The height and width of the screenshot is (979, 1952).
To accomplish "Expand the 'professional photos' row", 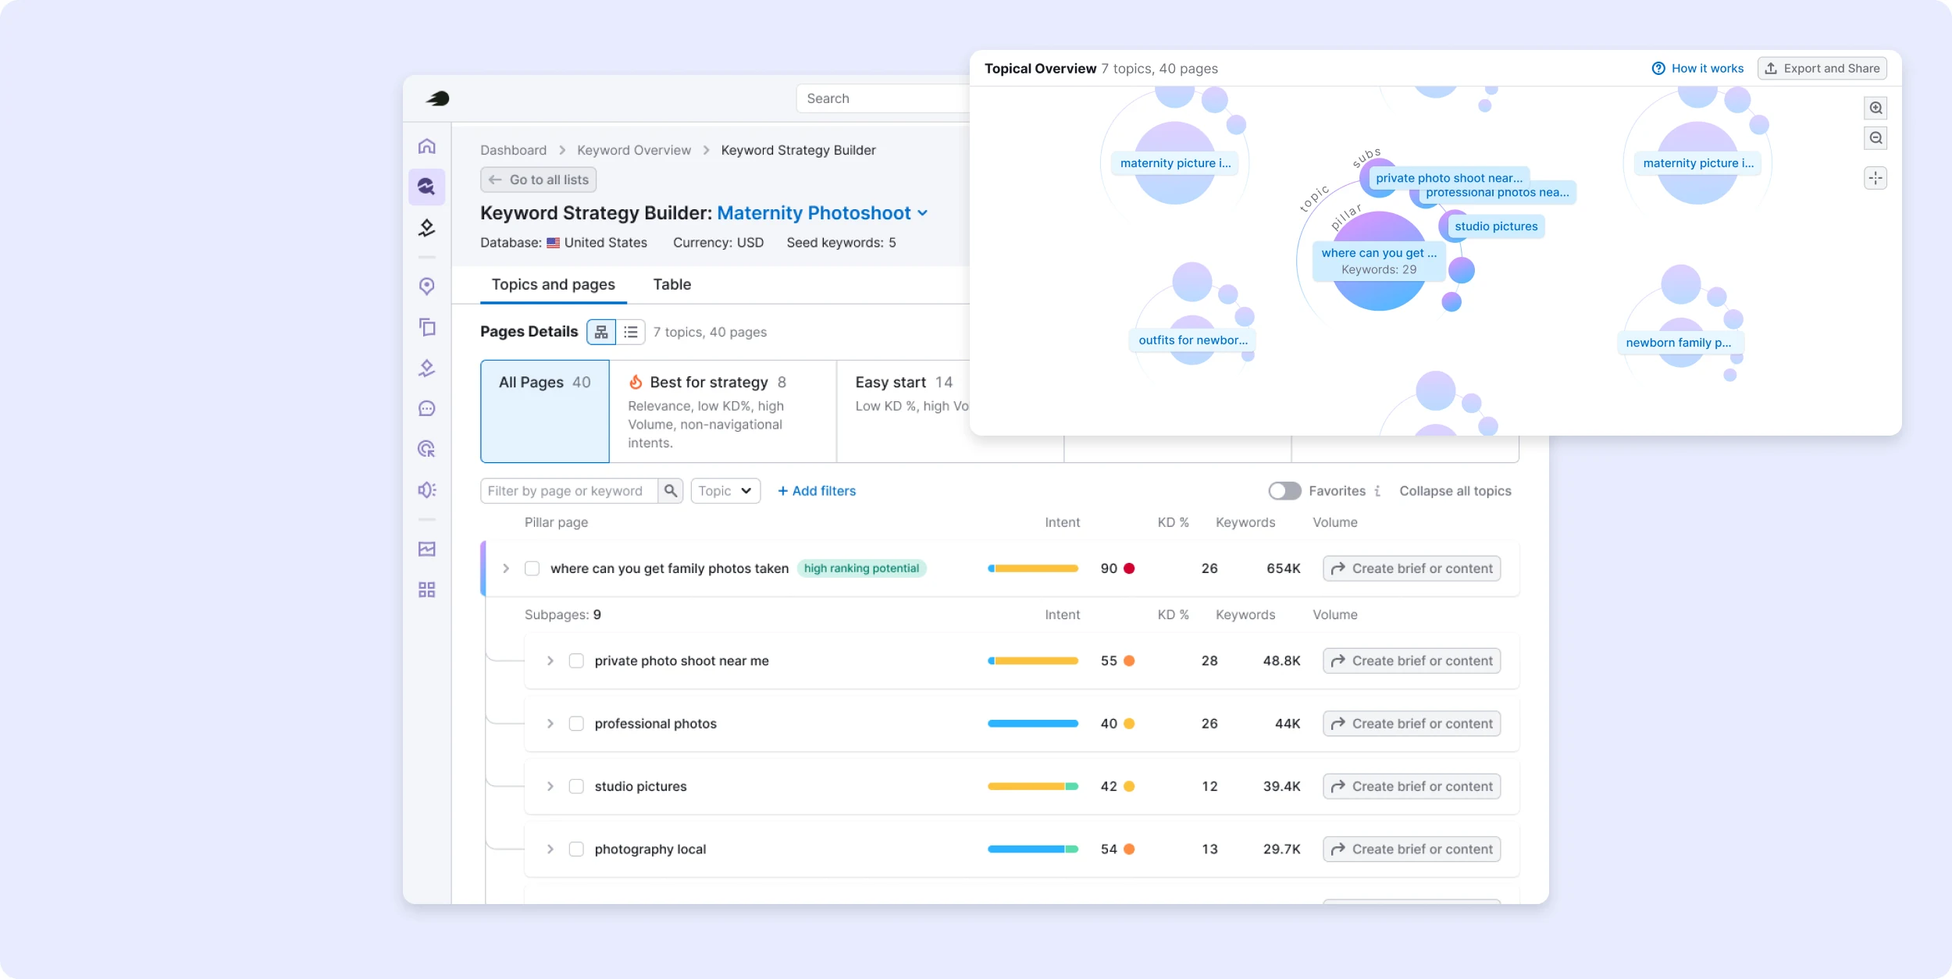I will [x=550, y=724].
